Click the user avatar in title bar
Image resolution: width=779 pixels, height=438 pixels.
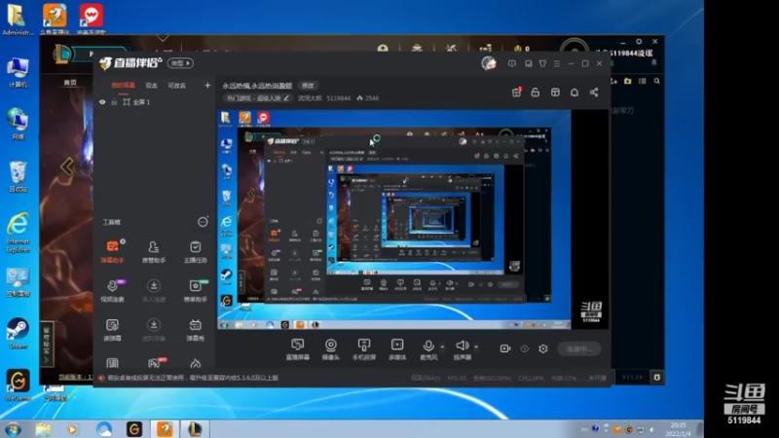point(489,63)
